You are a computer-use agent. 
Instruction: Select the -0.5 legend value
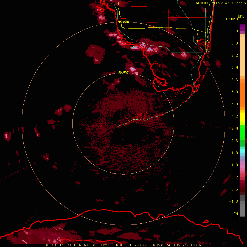[x=234, y=189]
